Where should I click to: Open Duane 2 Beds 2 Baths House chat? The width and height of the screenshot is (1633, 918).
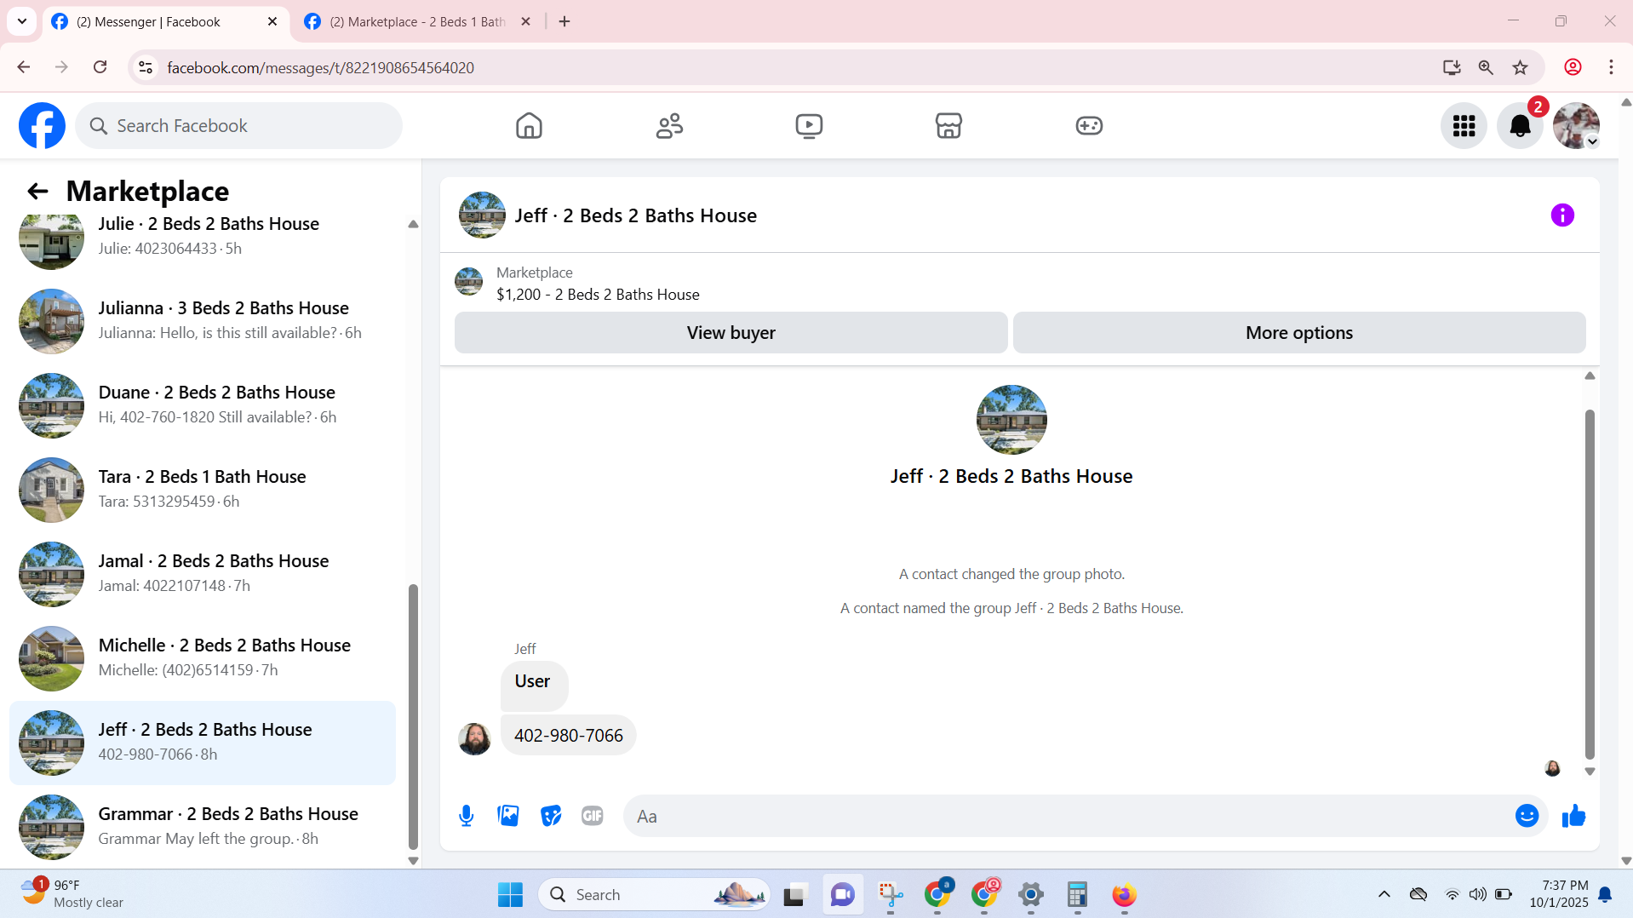(x=203, y=404)
